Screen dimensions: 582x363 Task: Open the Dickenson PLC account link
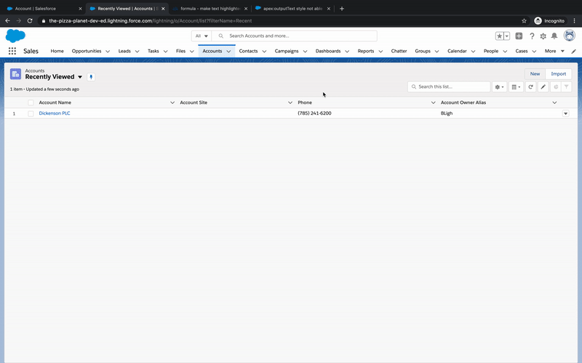click(55, 113)
